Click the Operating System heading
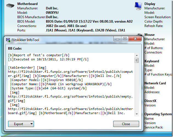The width and height of the screenshot is (173, 137). (x=158, y=114)
